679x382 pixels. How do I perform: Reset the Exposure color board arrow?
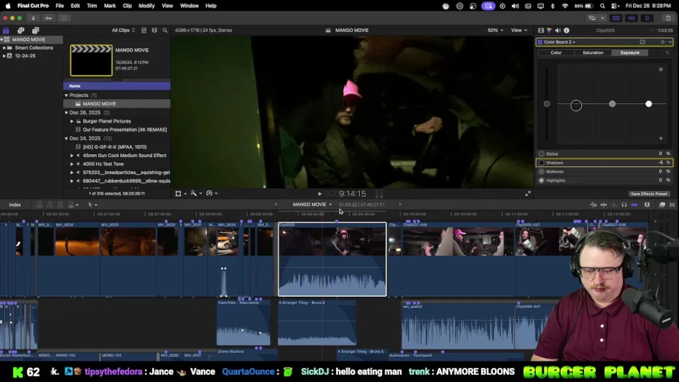(667, 53)
